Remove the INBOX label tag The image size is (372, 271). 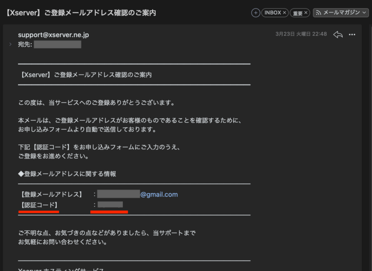(x=285, y=13)
